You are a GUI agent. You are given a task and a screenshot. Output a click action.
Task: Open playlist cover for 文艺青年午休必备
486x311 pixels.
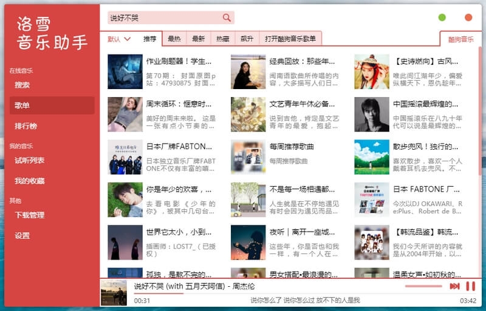coord(248,114)
